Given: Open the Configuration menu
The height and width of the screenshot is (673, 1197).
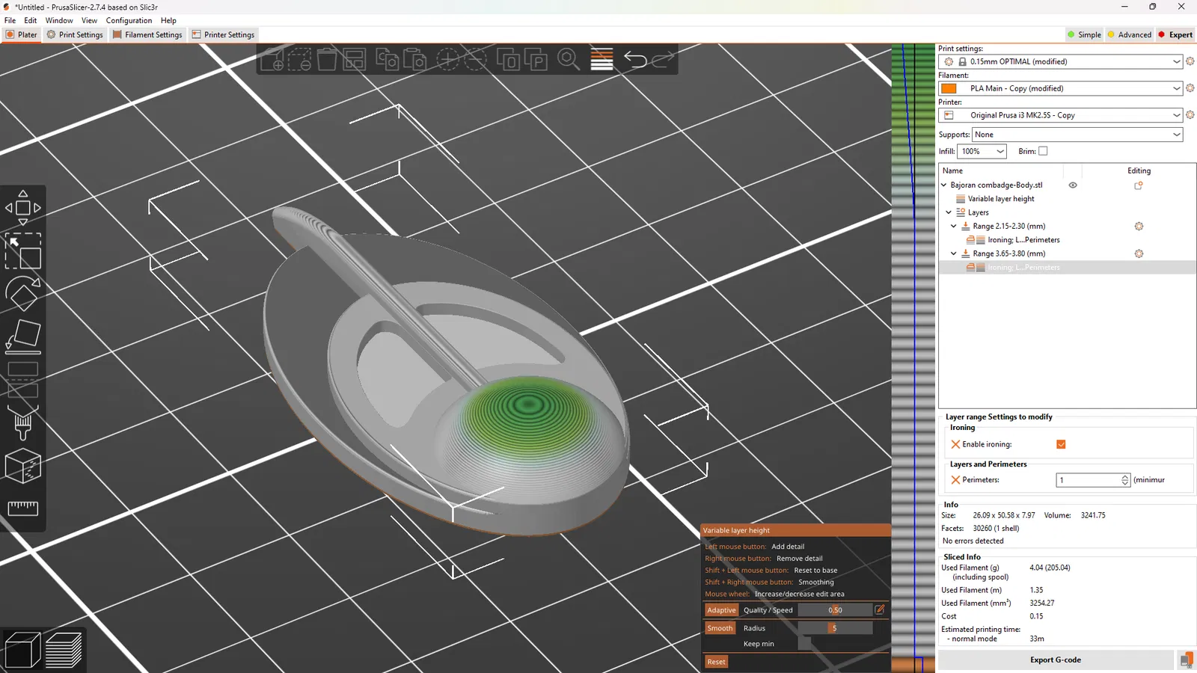Looking at the screenshot, I should click(x=129, y=20).
